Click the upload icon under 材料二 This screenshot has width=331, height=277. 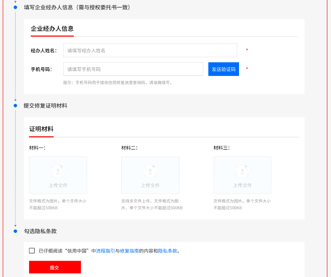150,171
